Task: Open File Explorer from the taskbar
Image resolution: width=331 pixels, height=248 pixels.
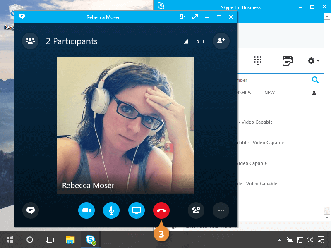Action: 70,240
